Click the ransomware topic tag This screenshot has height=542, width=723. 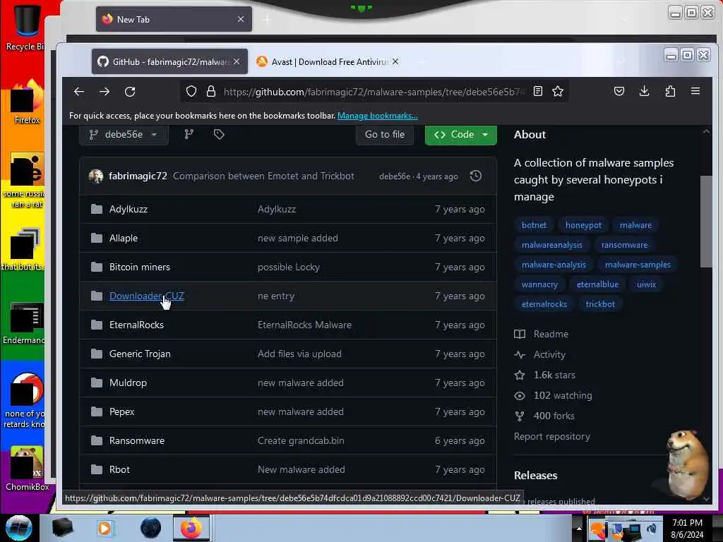click(x=624, y=245)
